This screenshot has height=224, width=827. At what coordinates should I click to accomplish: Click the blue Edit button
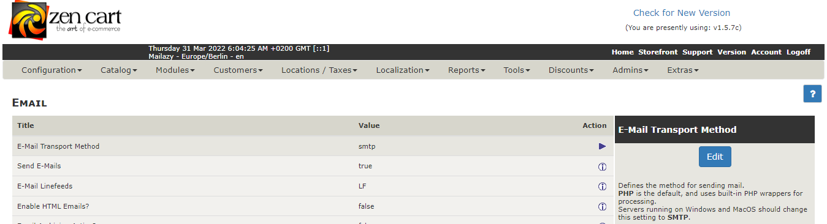(x=715, y=157)
